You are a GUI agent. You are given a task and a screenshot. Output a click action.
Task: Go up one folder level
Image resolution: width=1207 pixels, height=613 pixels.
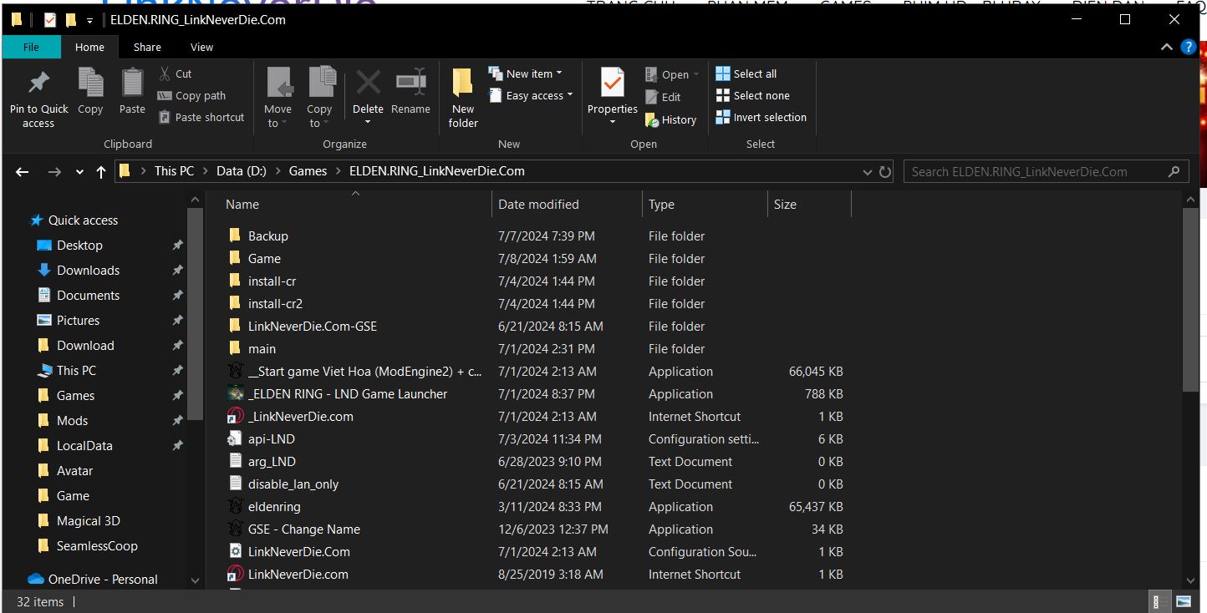pos(101,171)
